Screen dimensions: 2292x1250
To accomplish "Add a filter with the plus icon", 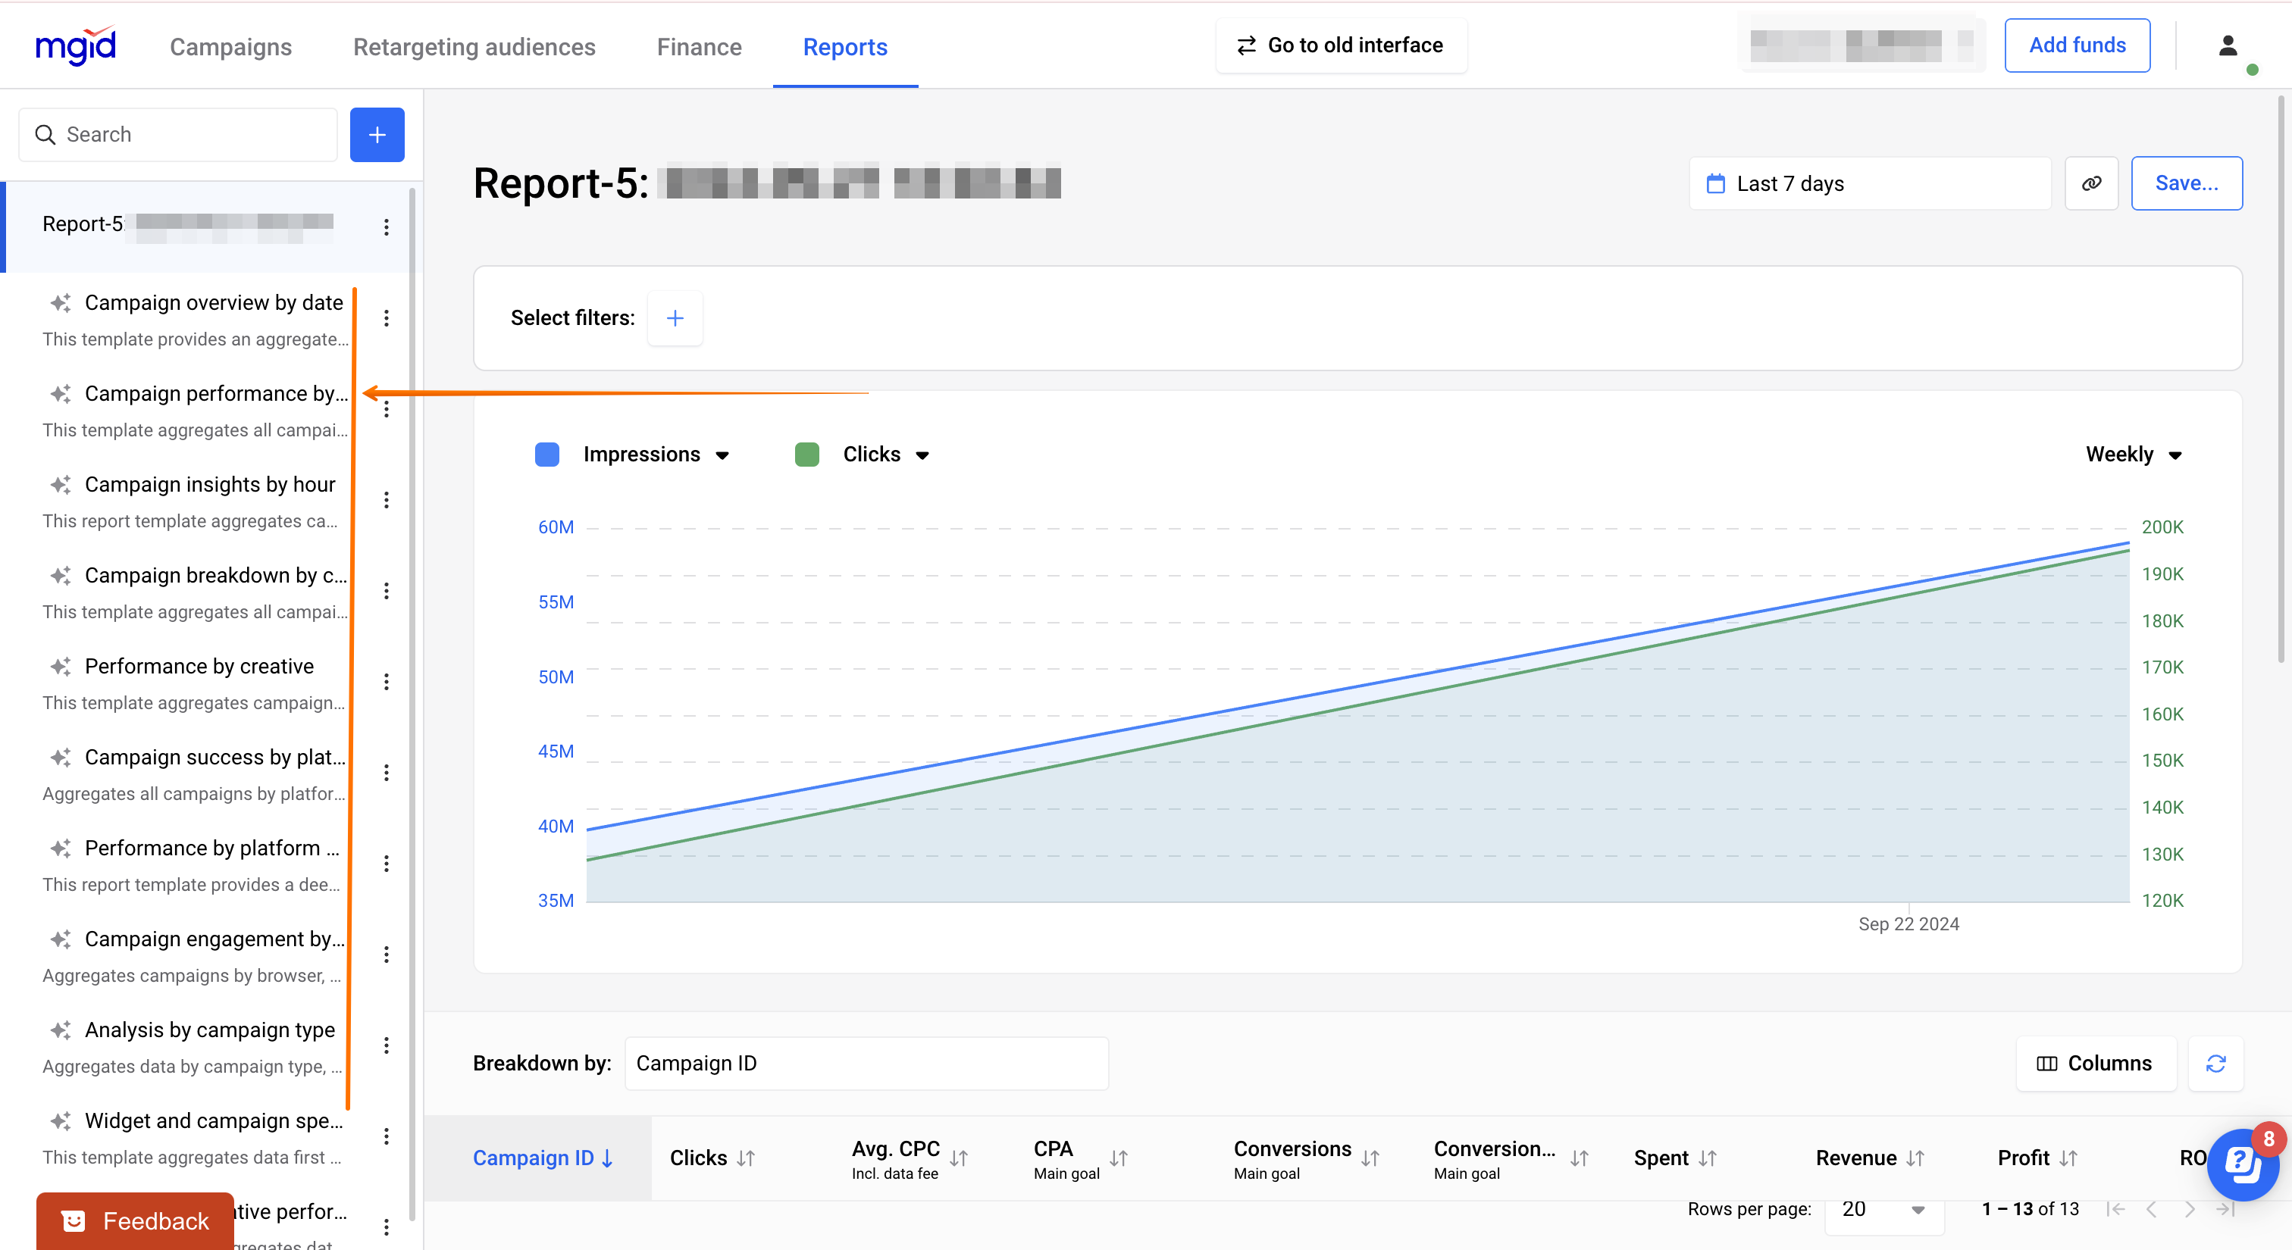I will pos(675,318).
